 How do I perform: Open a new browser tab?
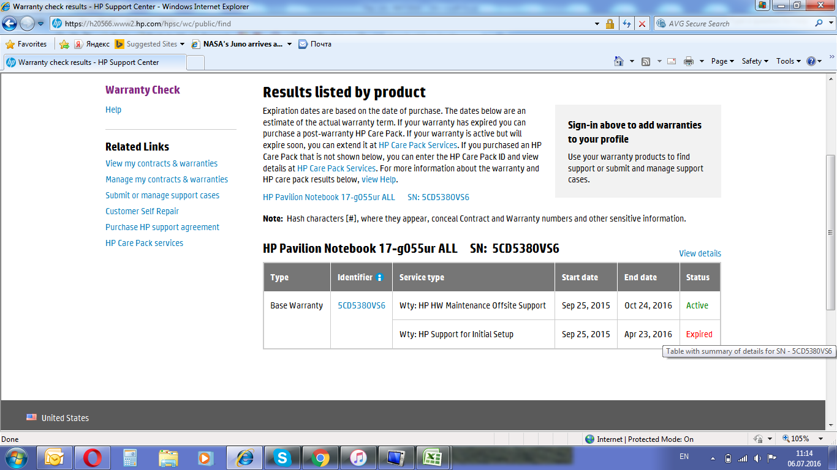pos(195,62)
